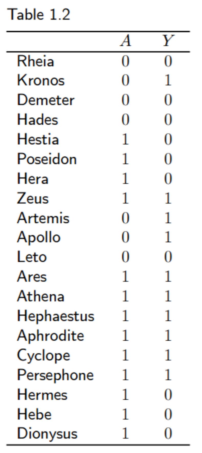Click the Table 1.2 title
Image resolution: width=202 pixels, height=453 pixels.
(39, 14)
